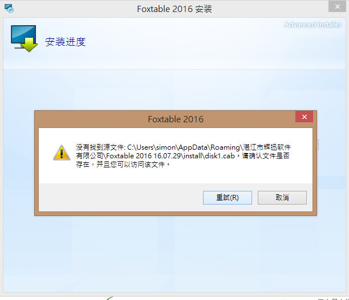Close the Foxtable 2016 安装 installer window
The image size is (349, 300).
(x=337, y=6)
